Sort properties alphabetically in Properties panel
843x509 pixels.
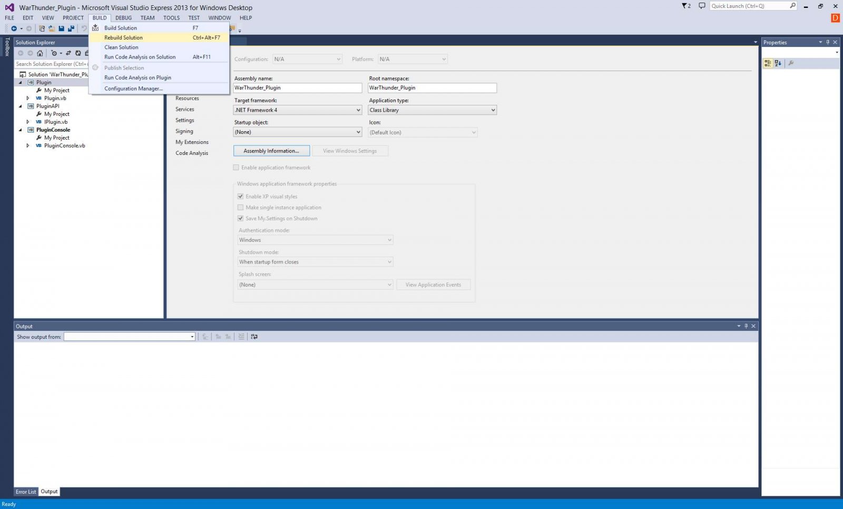(778, 63)
